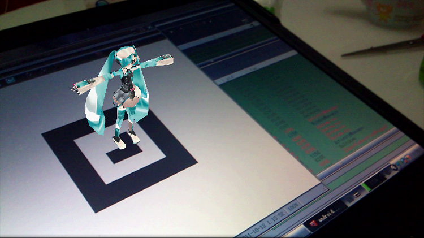
Task: Open the android taskbar window button
Action: (x=325, y=217)
